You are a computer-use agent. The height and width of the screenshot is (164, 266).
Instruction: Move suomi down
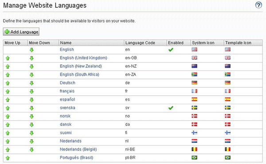(x=31, y=133)
